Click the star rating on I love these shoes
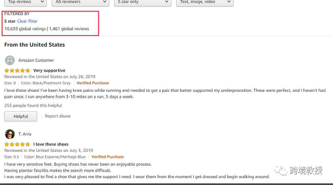Image resolution: width=333 pixels, height=185 pixels. click(x=17, y=144)
